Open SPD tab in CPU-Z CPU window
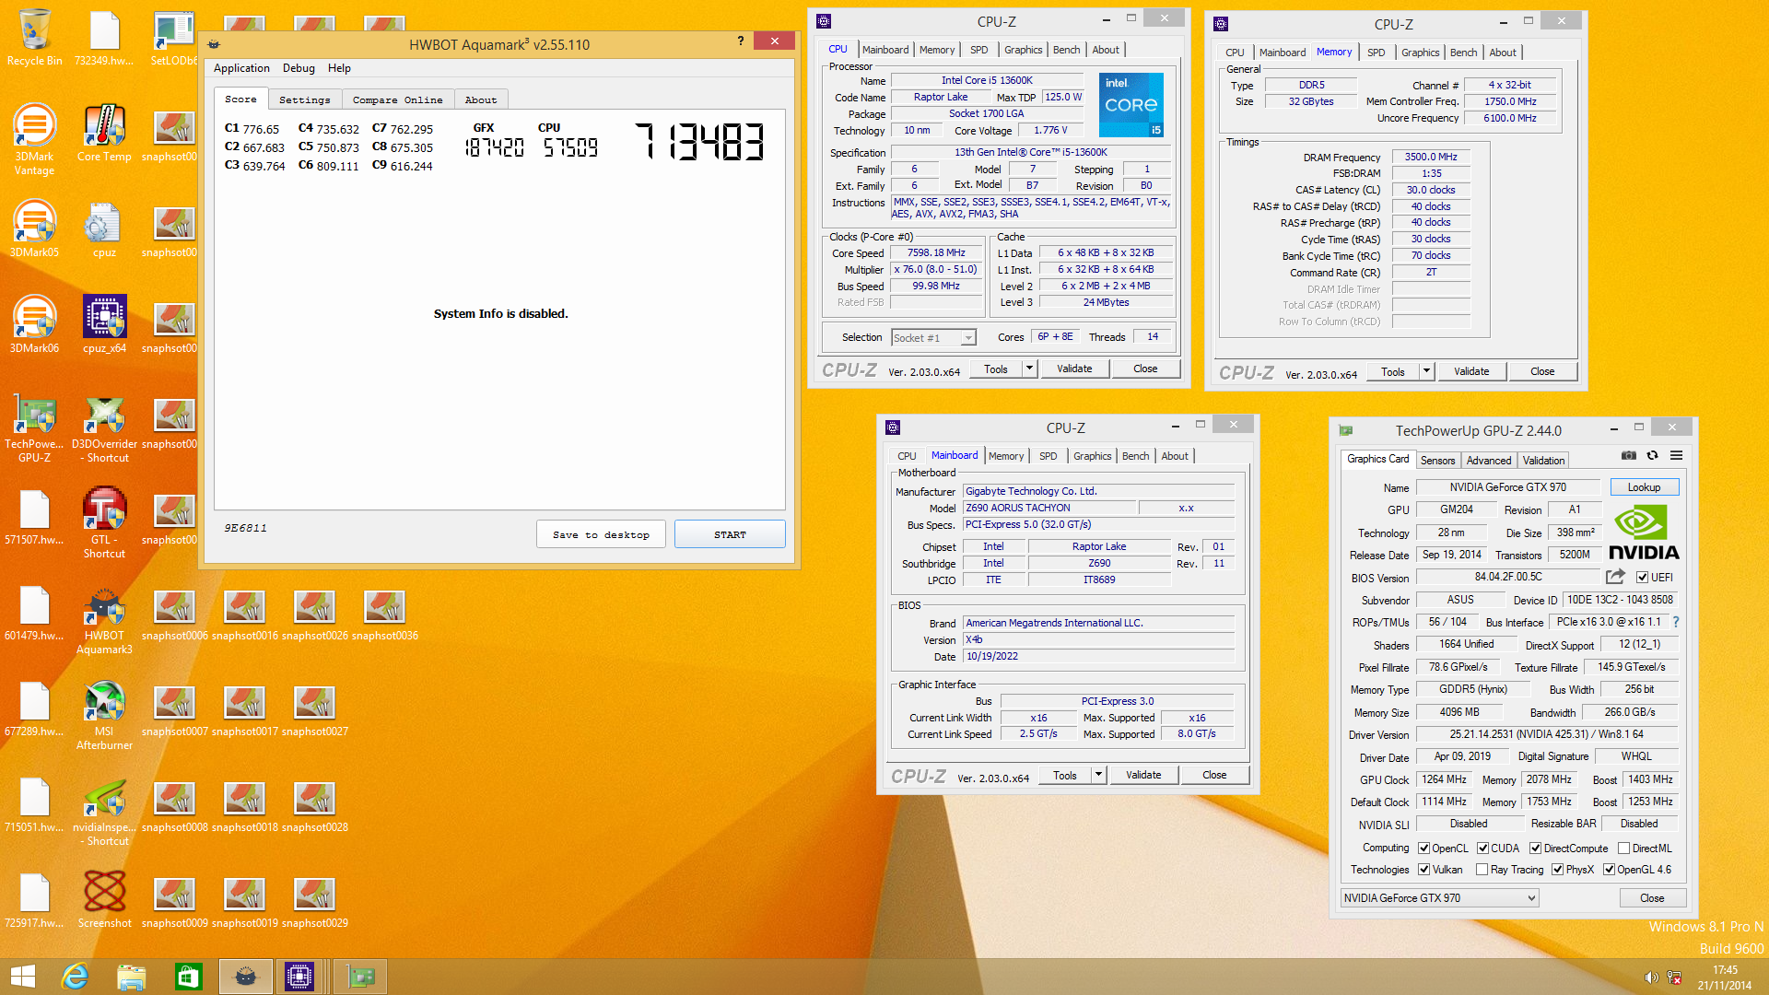Image resolution: width=1769 pixels, height=995 pixels. click(978, 50)
